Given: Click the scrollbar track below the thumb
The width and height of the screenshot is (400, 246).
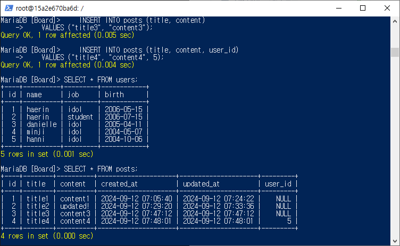Looking at the screenshot, I should [395, 148].
